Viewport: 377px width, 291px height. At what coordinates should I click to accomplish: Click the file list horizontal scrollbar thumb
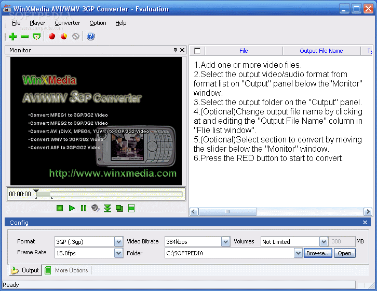[x=227, y=212]
